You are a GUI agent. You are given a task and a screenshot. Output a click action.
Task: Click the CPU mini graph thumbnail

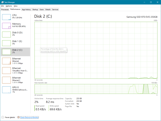click(7, 17)
